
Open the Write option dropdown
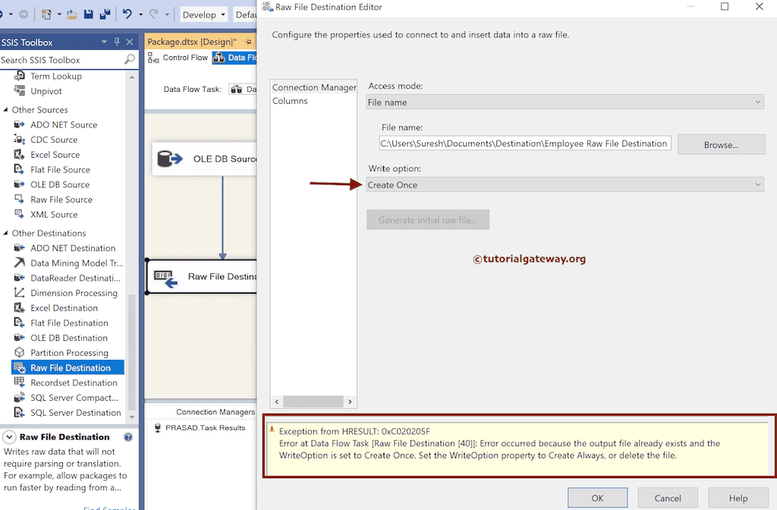757,184
